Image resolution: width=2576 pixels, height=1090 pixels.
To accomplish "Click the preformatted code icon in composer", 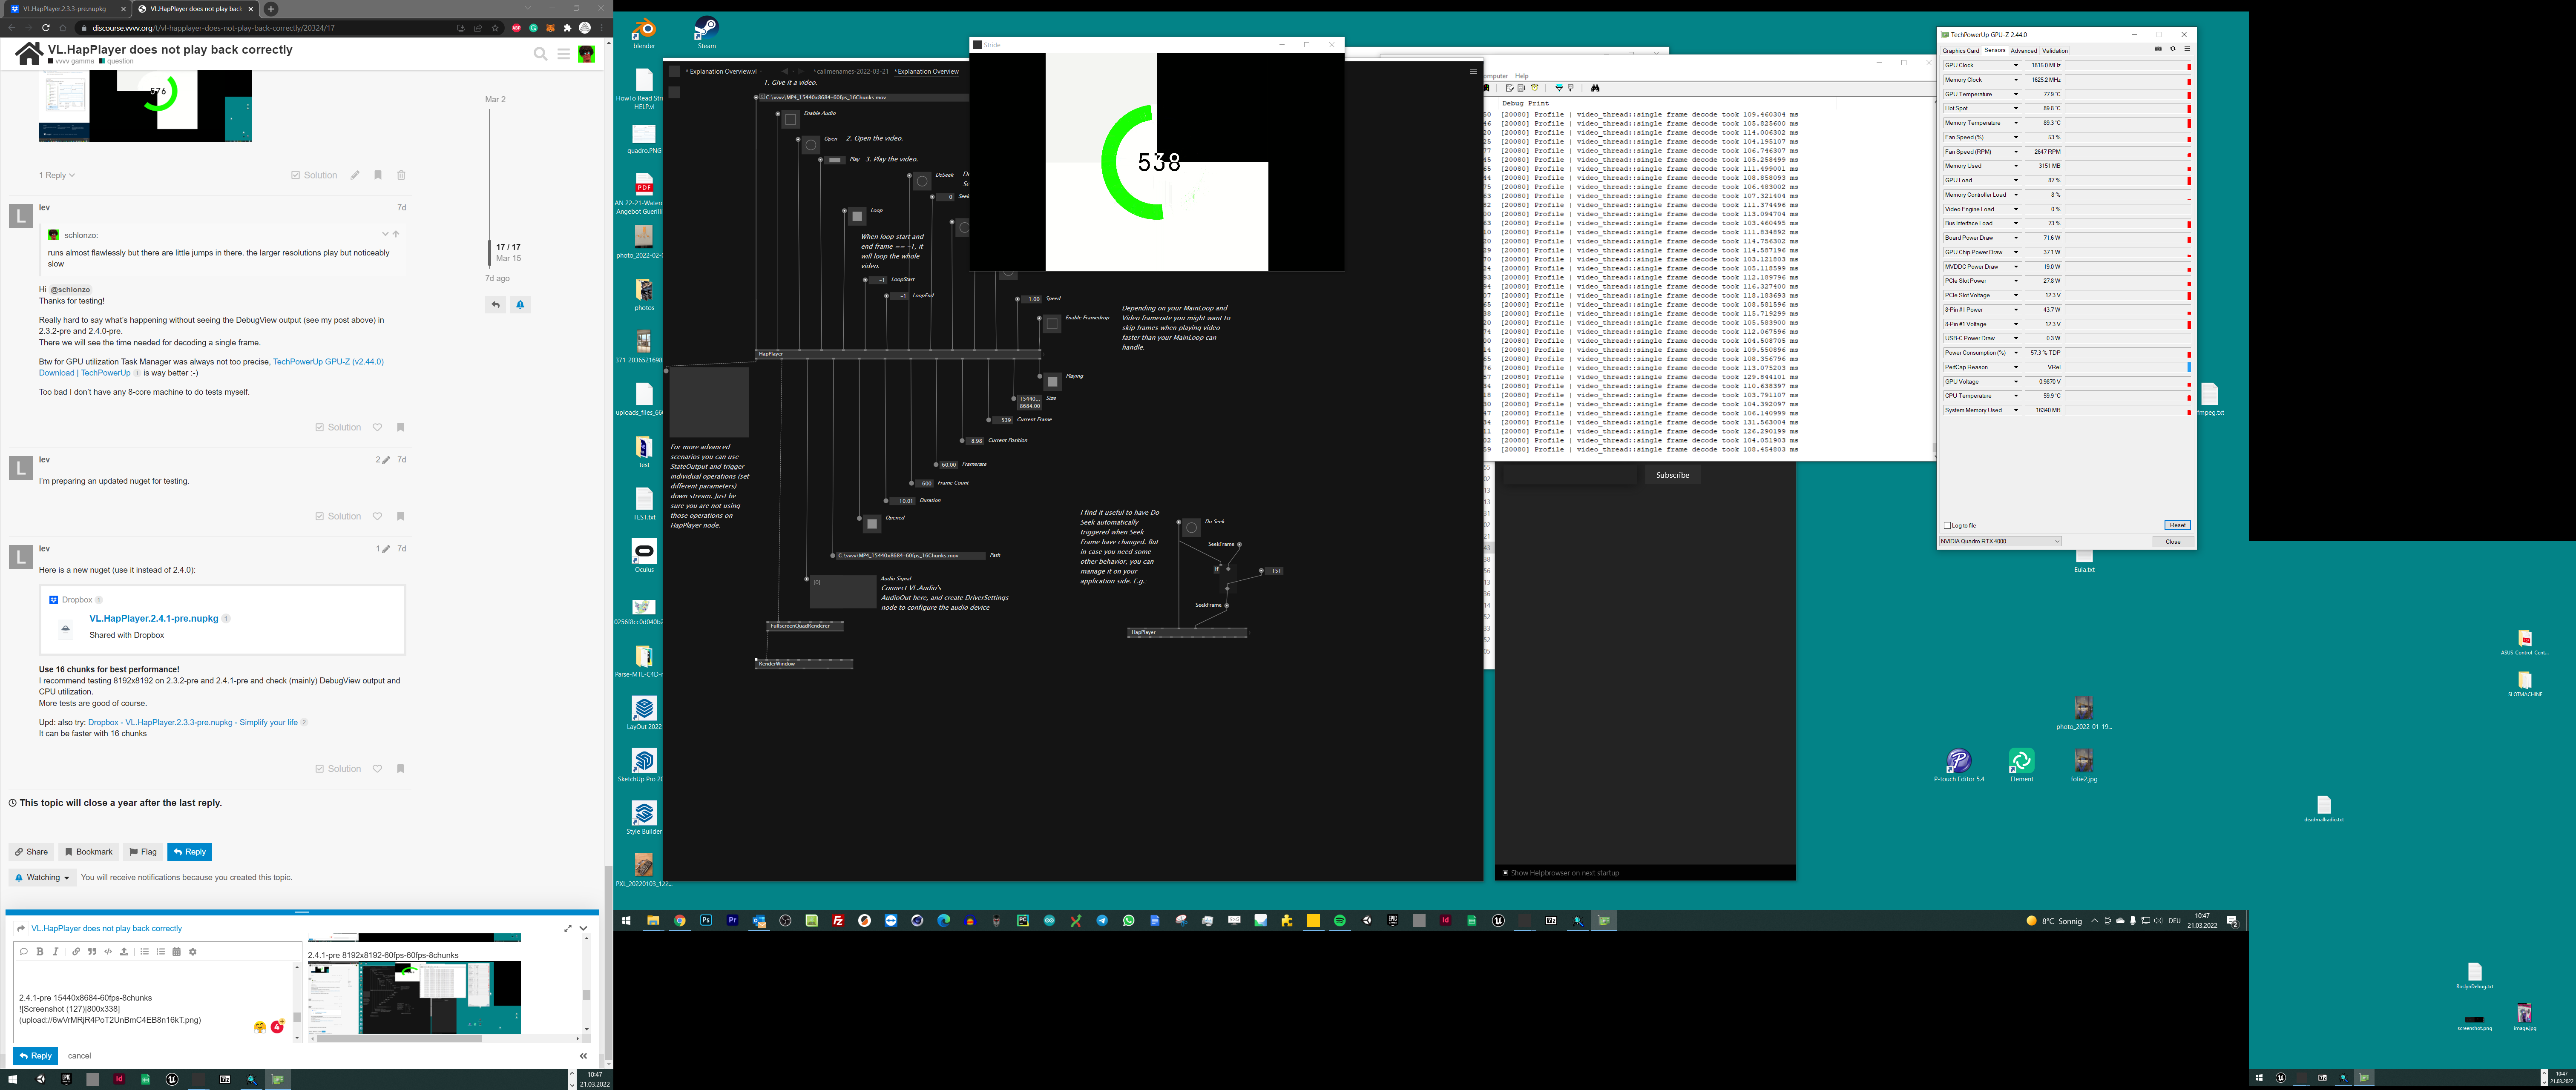I will (108, 951).
